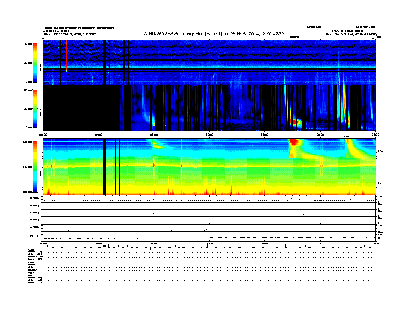This screenshot has height=313, width=405.
Task: Click the TNR vertical axis label
Action: 40,175
